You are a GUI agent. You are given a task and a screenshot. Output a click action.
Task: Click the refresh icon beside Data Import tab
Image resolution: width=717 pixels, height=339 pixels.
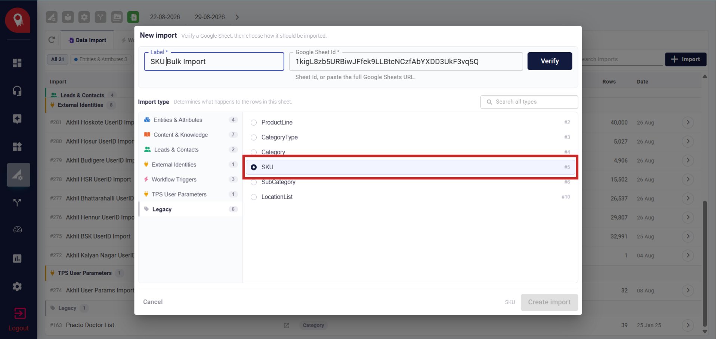(x=52, y=40)
